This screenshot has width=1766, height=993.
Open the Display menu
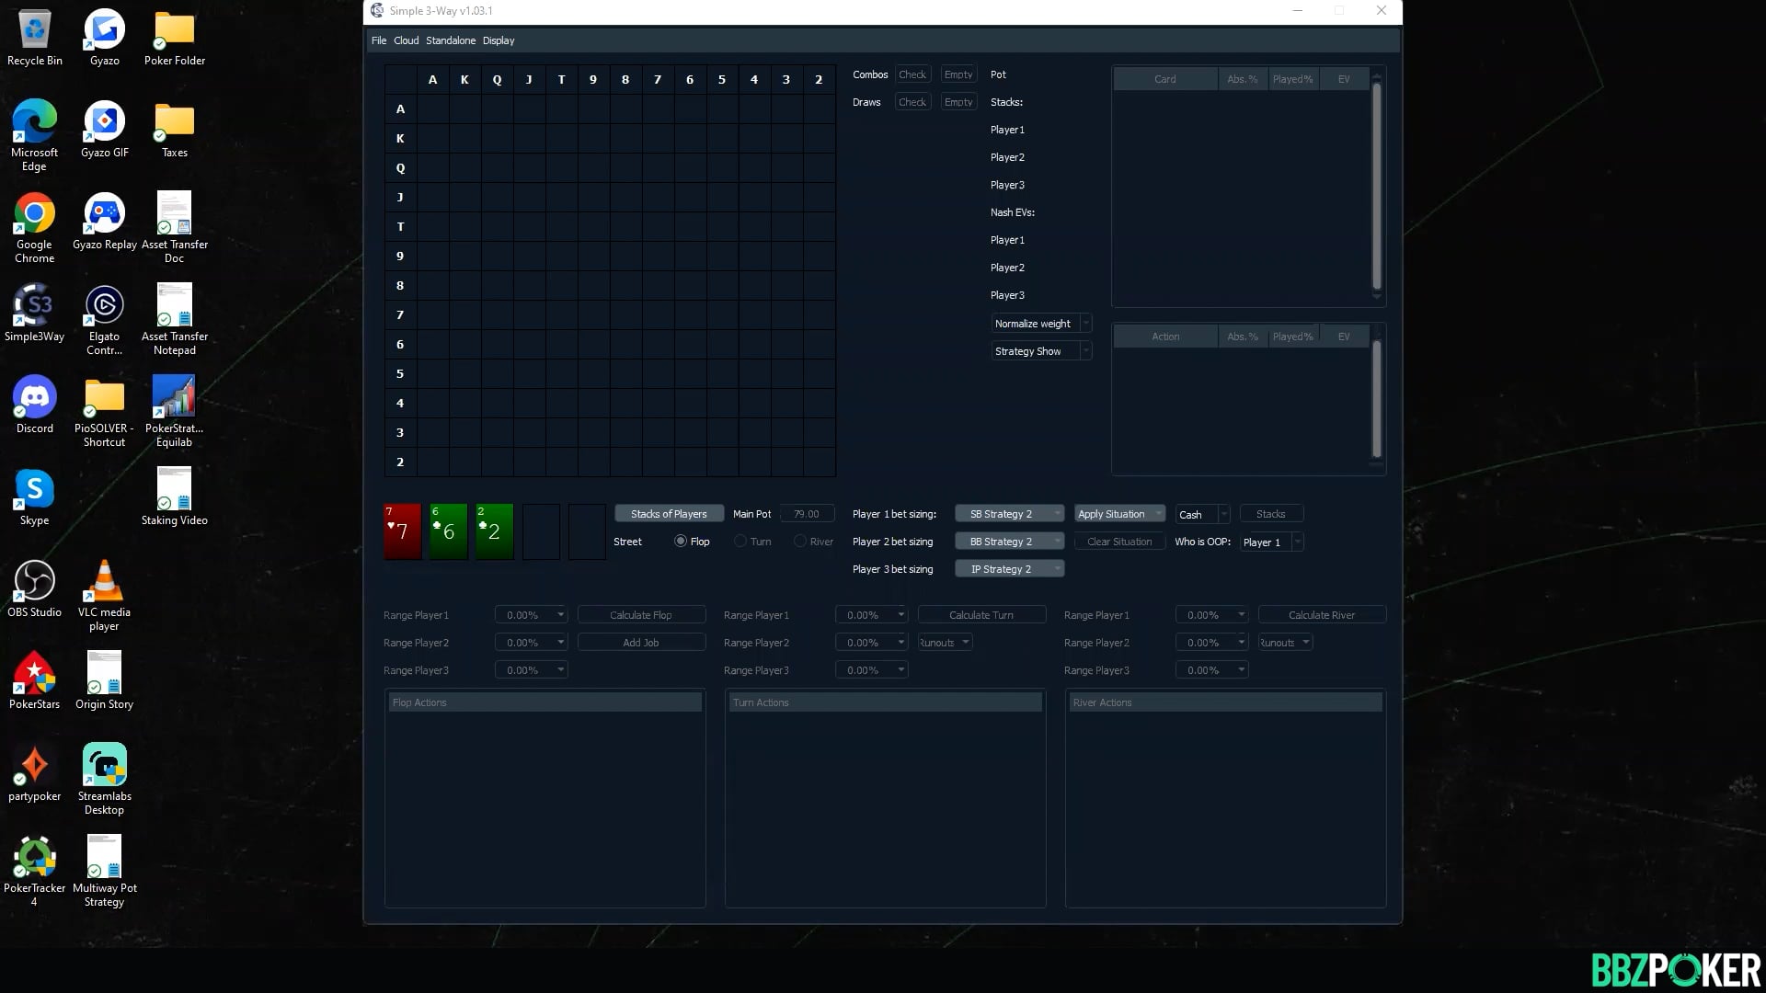[x=498, y=40]
